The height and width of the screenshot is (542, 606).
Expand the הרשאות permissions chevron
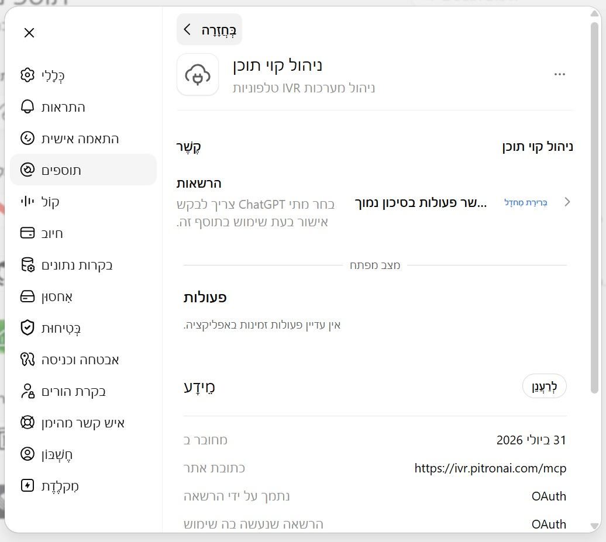pos(567,202)
